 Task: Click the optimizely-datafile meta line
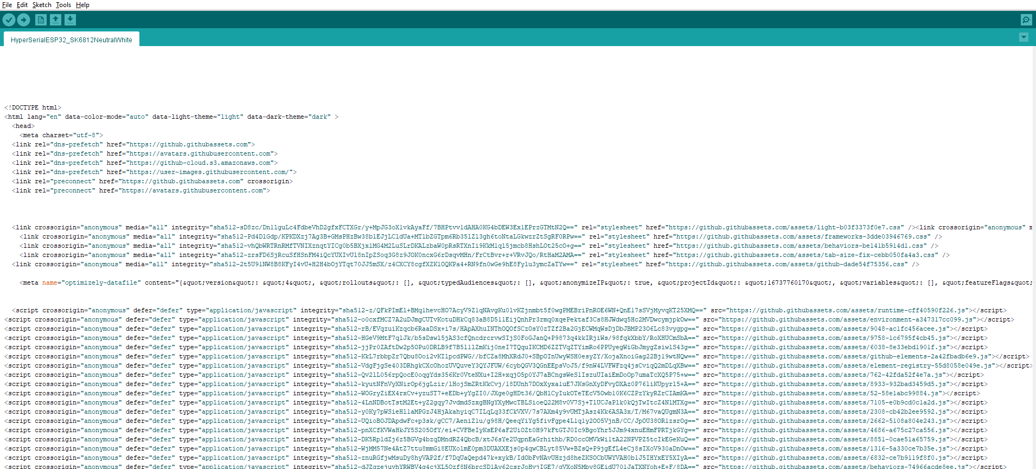[x=526, y=283]
